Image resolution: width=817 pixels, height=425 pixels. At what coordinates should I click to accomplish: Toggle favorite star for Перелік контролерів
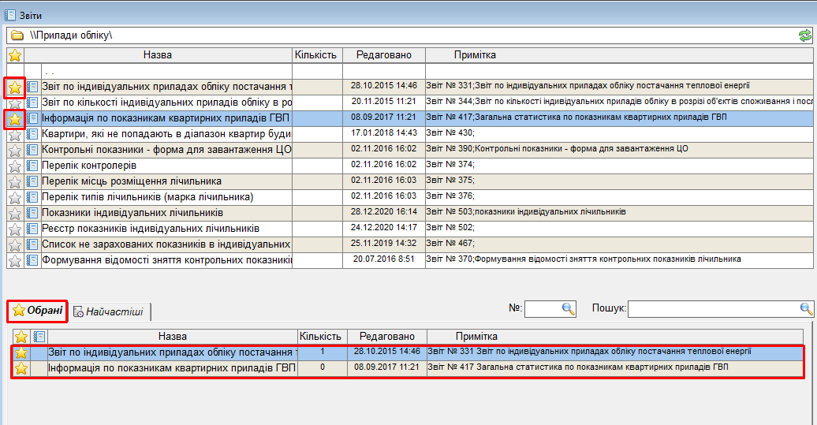15,166
